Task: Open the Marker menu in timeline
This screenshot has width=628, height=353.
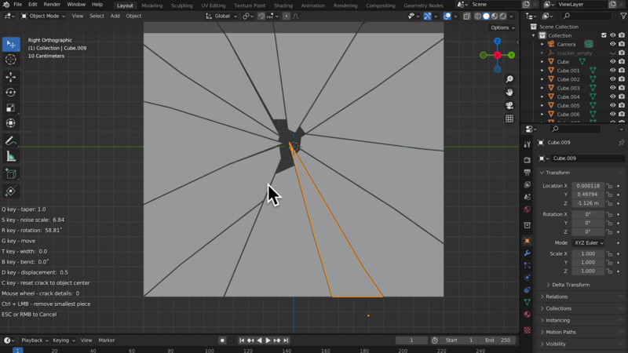Action: [107, 340]
